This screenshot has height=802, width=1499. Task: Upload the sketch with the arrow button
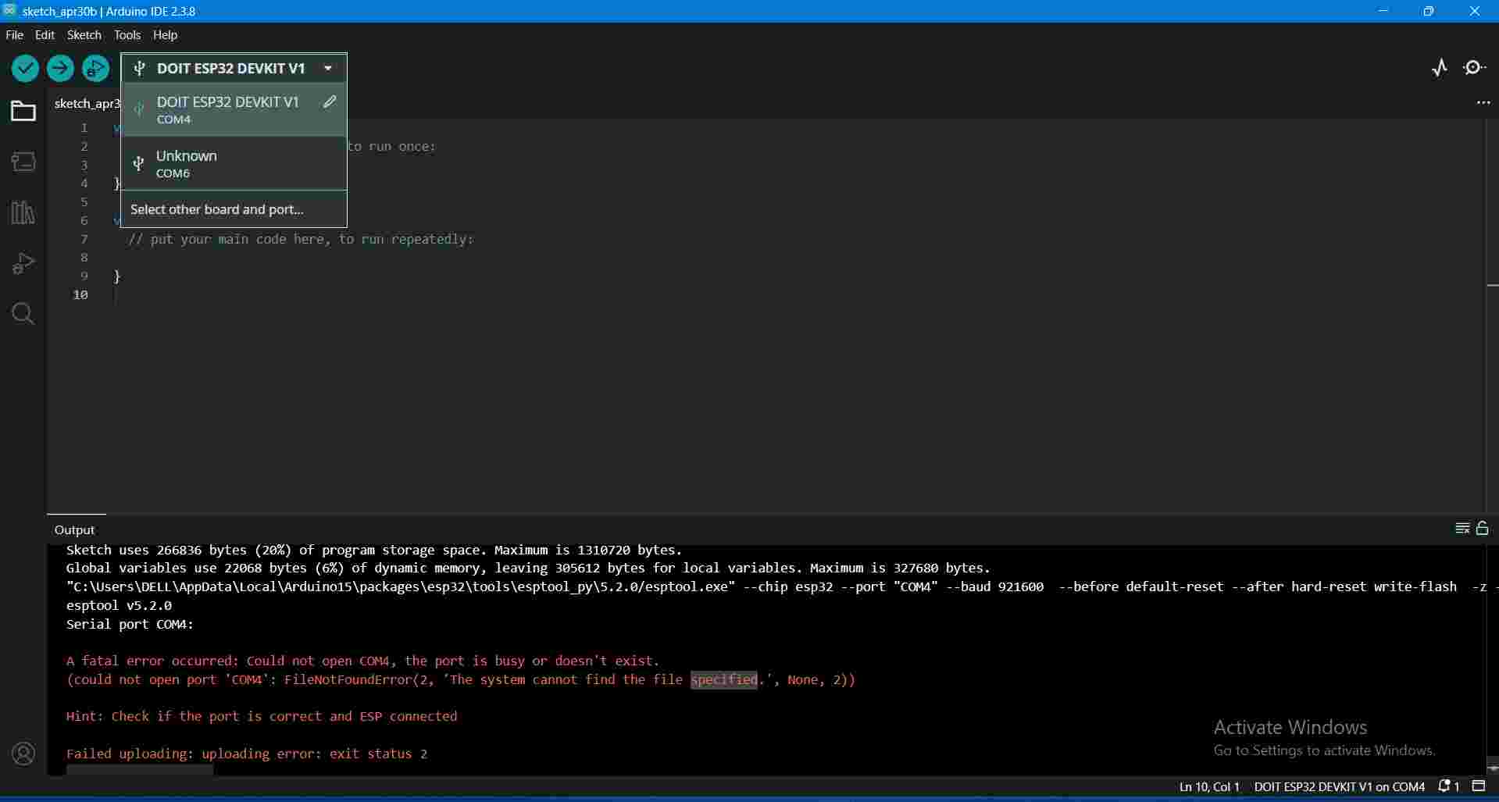(x=60, y=69)
